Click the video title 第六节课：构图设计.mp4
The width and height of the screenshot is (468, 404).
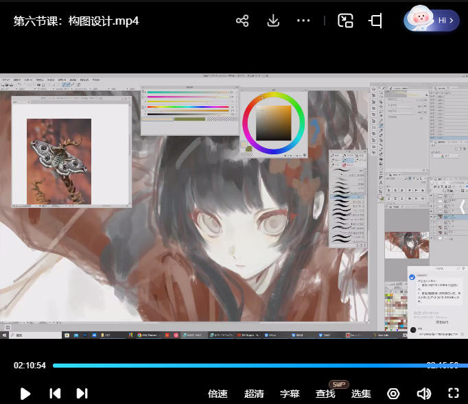(76, 21)
